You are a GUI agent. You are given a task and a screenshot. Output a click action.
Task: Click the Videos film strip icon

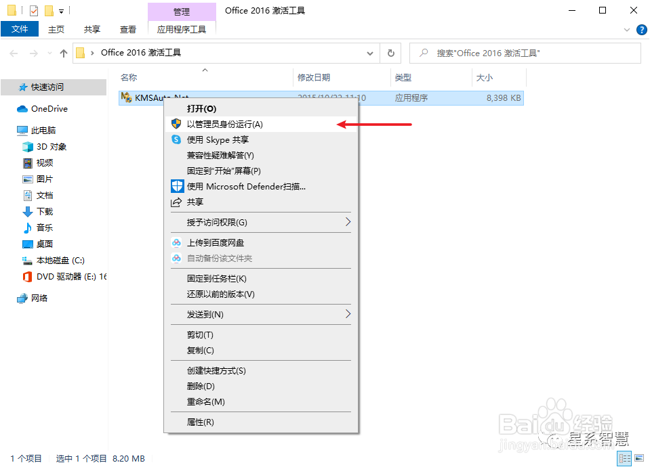click(x=27, y=163)
